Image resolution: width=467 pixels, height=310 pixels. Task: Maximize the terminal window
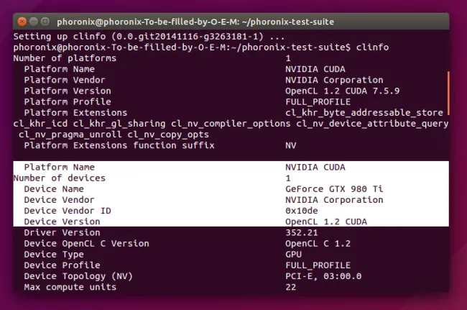click(45, 22)
